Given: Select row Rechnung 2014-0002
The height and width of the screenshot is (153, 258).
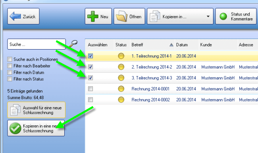Looking at the screenshot, I should [172, 99].
